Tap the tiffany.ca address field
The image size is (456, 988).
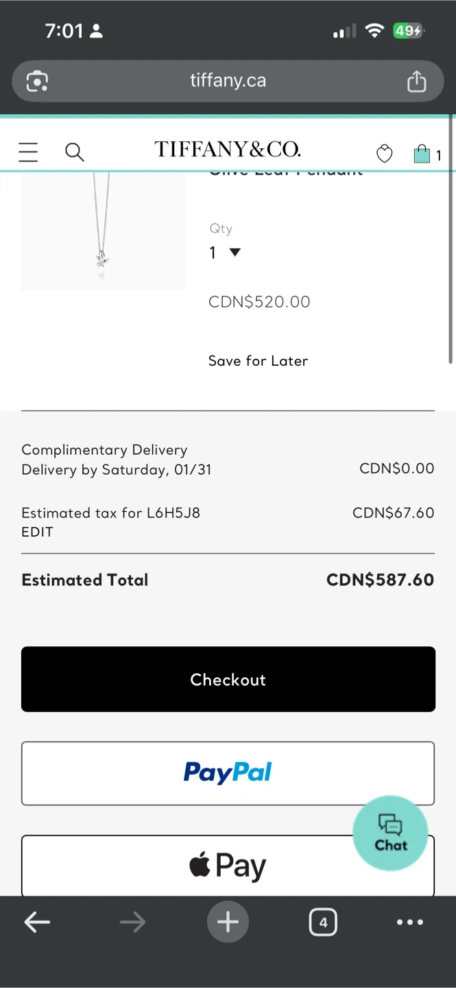(228, 81)
